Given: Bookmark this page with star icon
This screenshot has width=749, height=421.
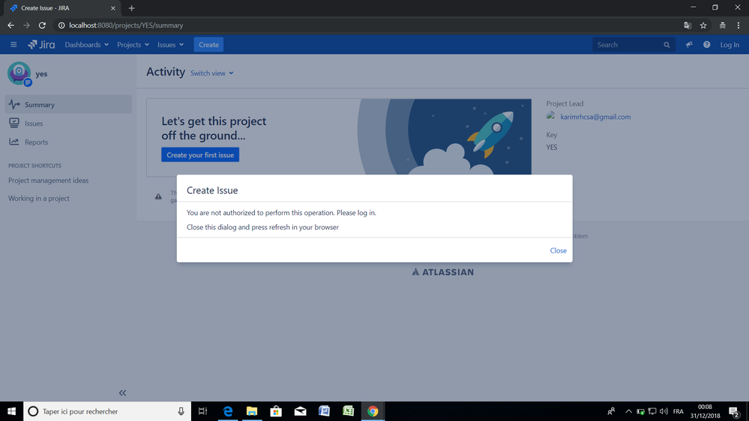Looking at the screenshot, I should pos(703,25).
